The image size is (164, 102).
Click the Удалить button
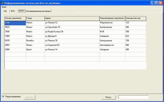[x=30, y=97]
